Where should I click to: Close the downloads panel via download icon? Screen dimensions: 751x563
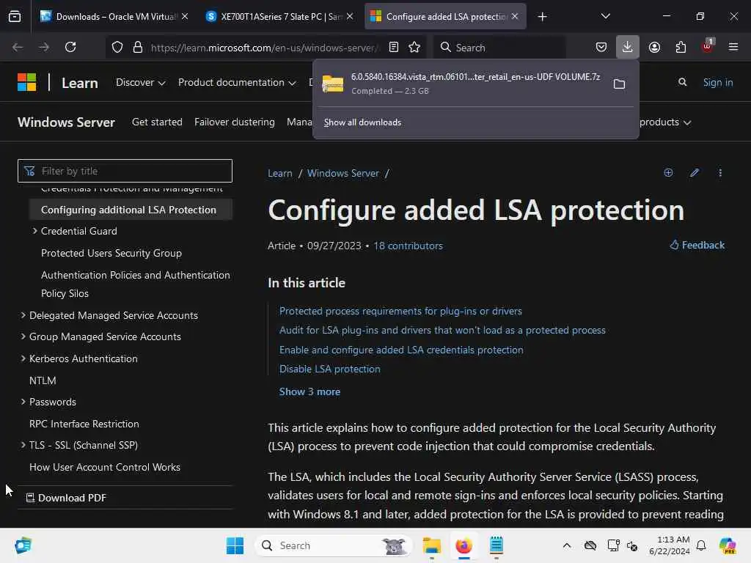point(628,47)
